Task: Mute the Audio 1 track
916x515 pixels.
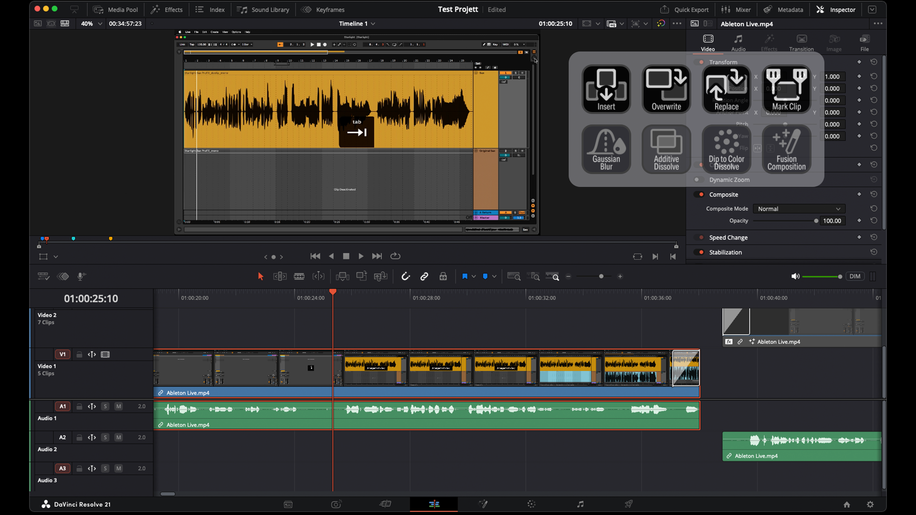Action: point(118,406)
